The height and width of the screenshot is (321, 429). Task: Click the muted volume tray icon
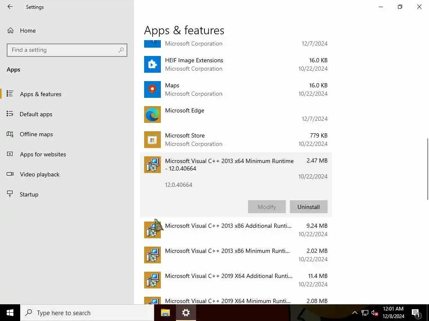375,313
